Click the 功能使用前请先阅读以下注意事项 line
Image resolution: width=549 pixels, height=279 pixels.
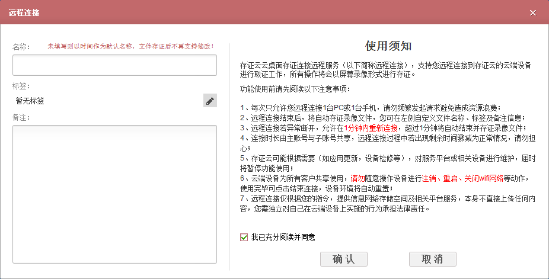[x=295, y=89]
